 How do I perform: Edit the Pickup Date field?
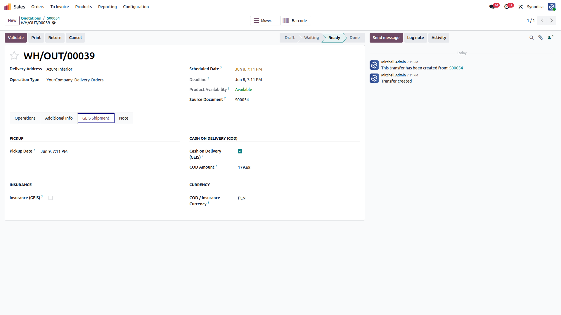click(110, 151)
